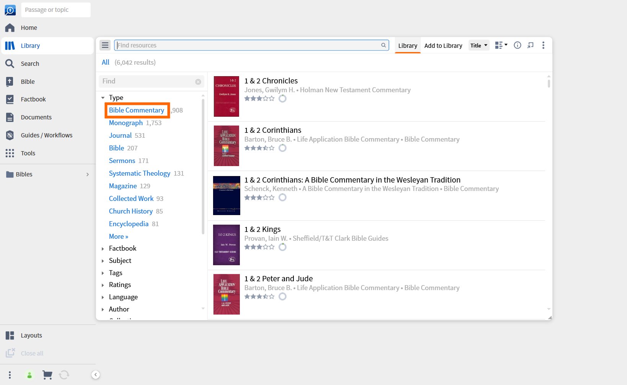627x385 pixels.
Task: Open the user account icon
Action: [x=29, y=375]
